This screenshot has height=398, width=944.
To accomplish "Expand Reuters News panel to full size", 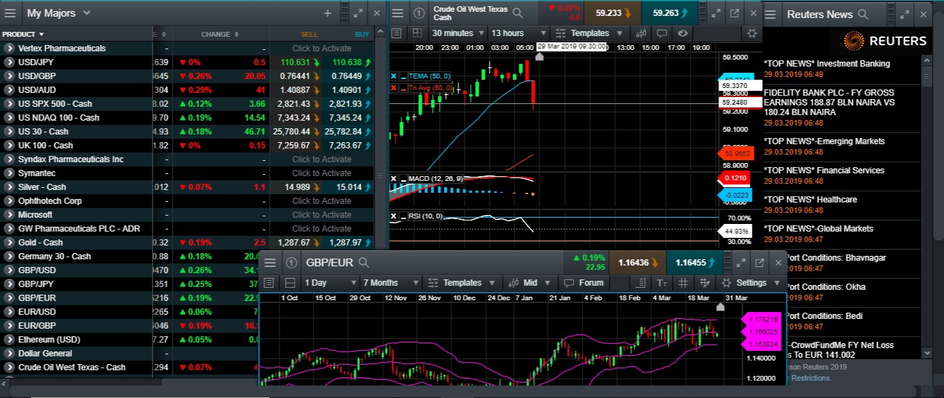I will (903, 14).
